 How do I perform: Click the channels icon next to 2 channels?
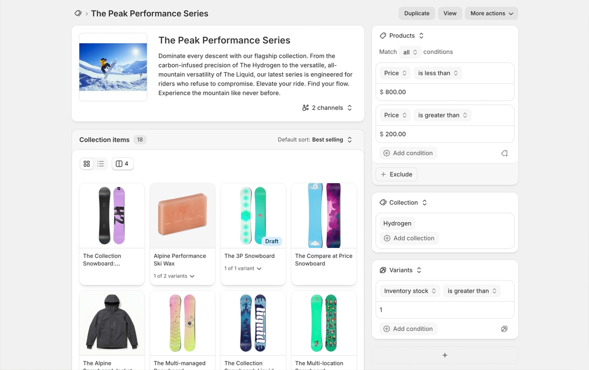306,108
